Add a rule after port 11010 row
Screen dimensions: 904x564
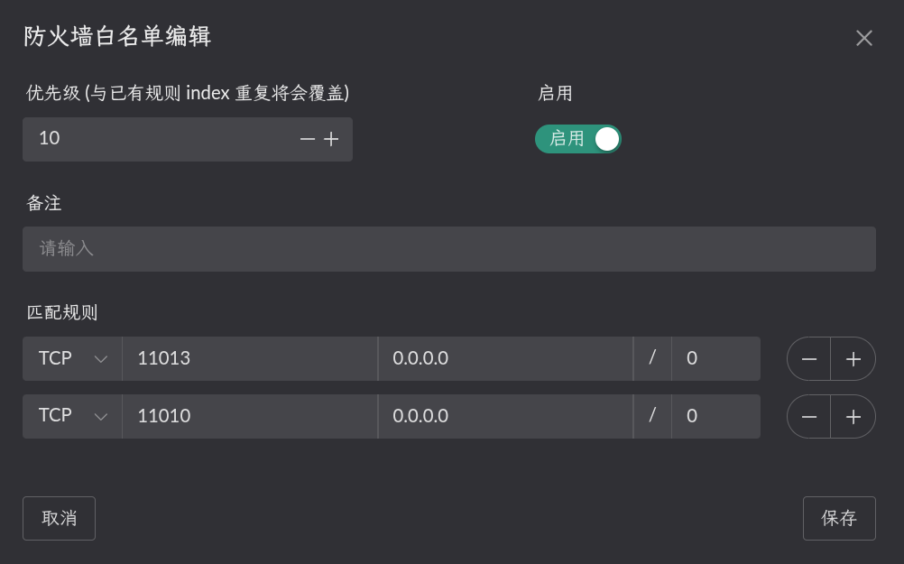point(853,417)
